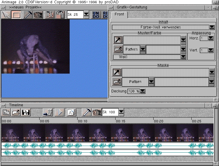219x166 pixels.
Task: Open the Weiß color dropdown
Action: click(183, 57)
